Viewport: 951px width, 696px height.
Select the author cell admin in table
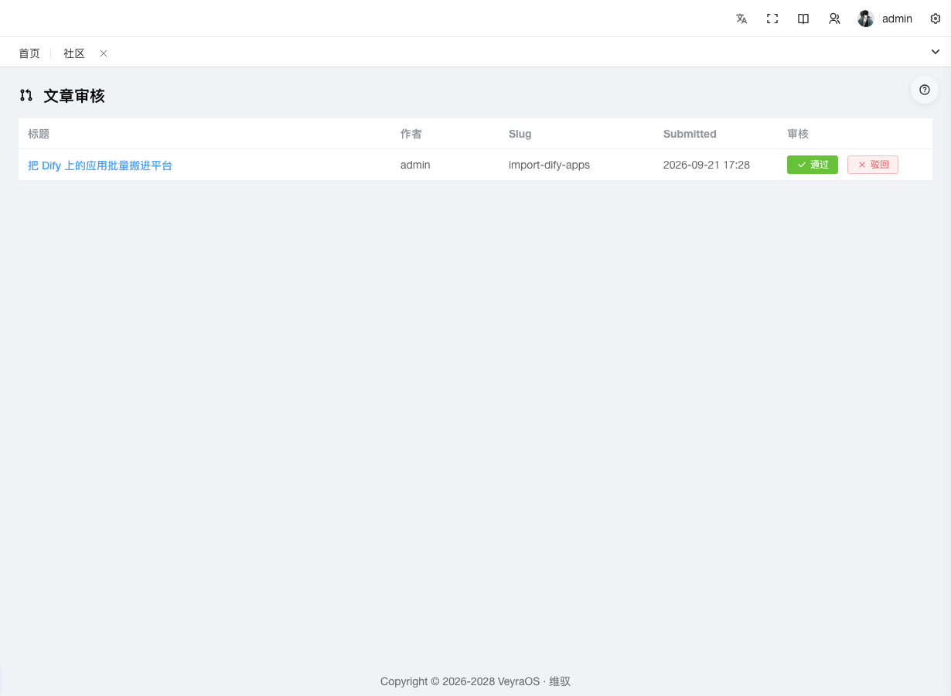415,165
